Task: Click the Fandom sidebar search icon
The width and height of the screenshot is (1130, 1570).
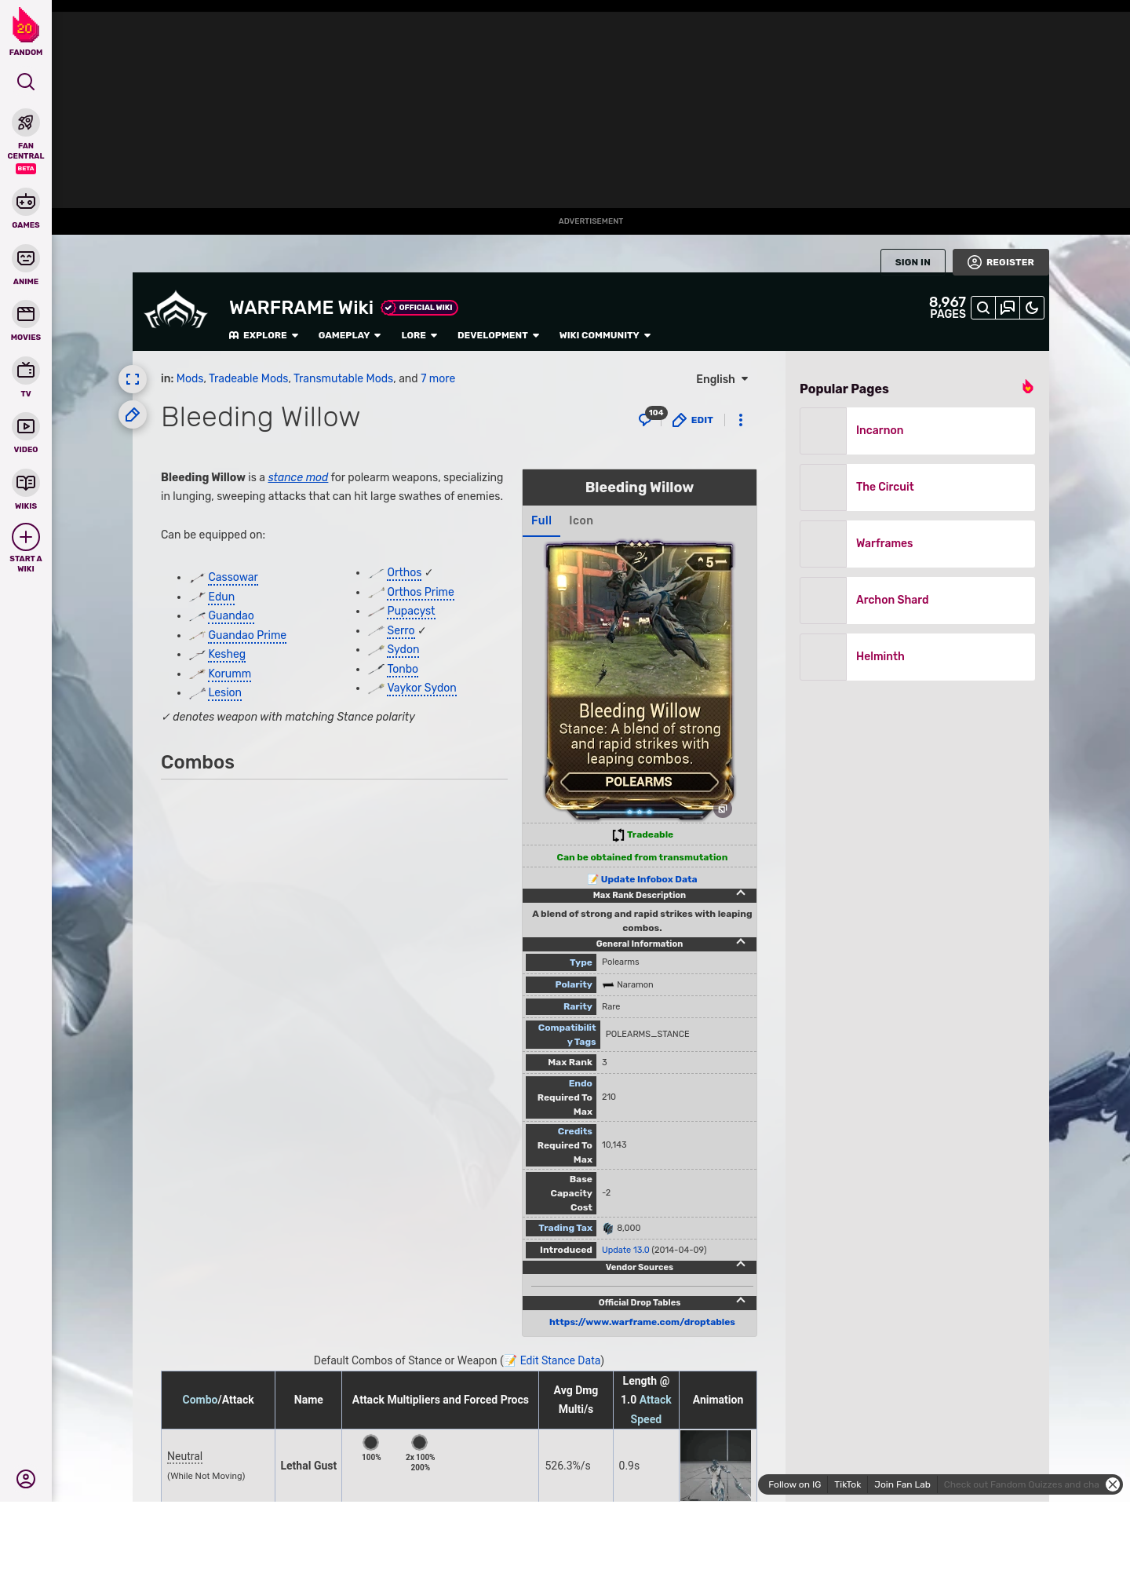Action: pyautogui.click(x=26, y=82)
